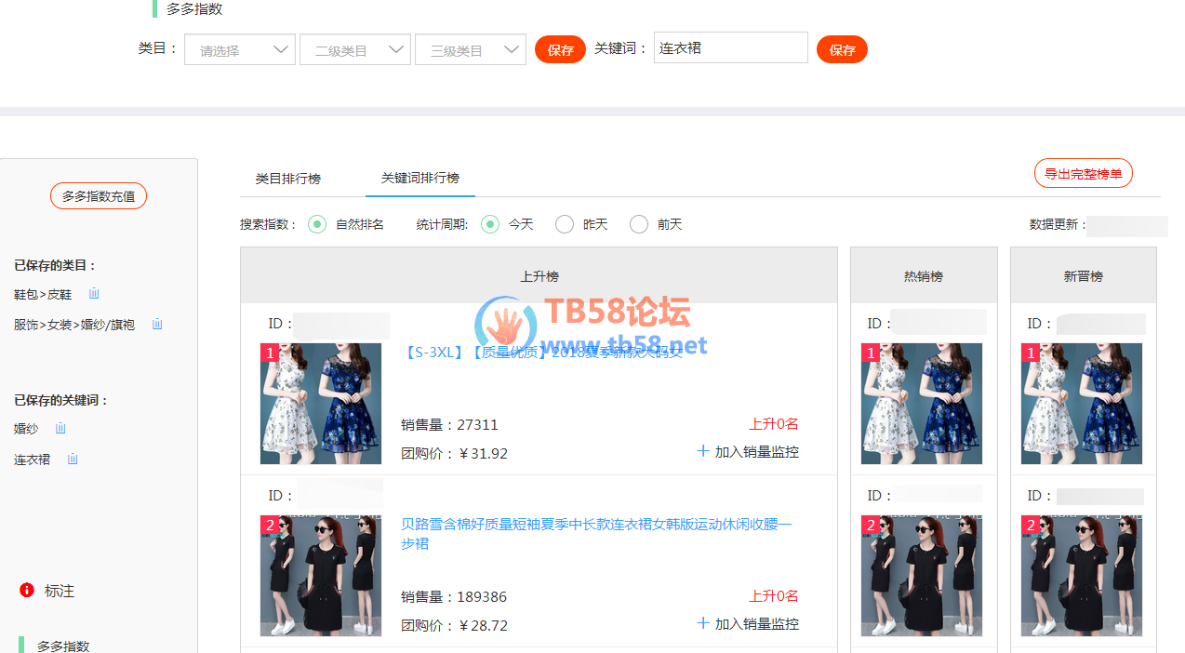Viewport: 1185px width, 653px height.
Task: Delete saved category 鞋包>皮鞋 trash icon
Action: [x=94, y=294]
